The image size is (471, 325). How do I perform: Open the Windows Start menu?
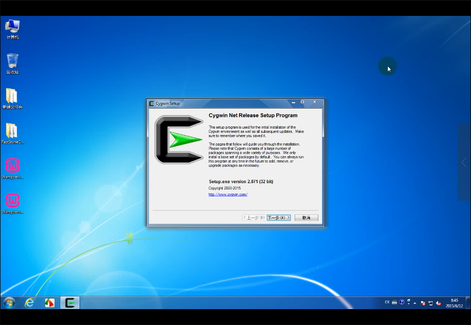click(10, 303)
